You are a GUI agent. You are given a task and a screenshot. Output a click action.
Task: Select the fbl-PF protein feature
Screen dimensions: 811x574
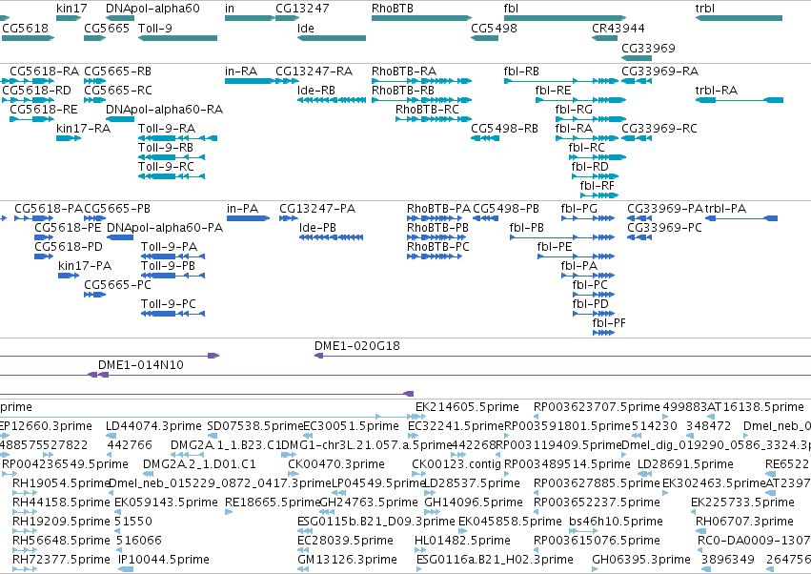point(603,333)
